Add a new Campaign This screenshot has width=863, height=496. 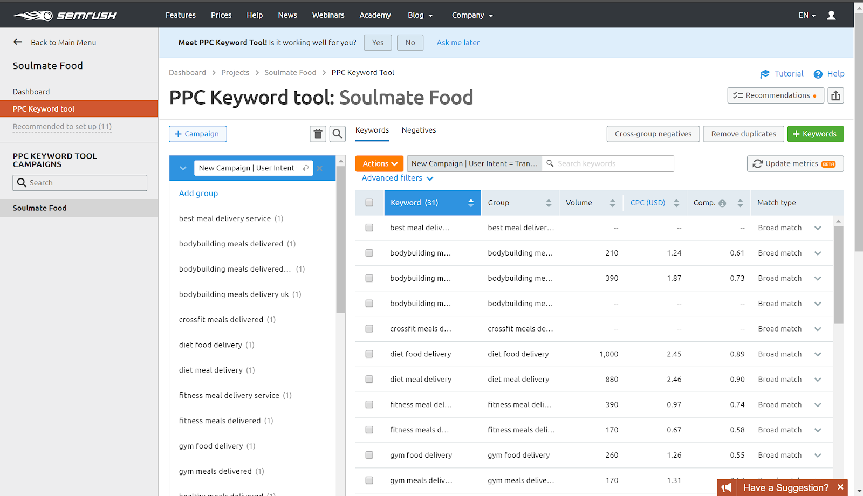198,134
